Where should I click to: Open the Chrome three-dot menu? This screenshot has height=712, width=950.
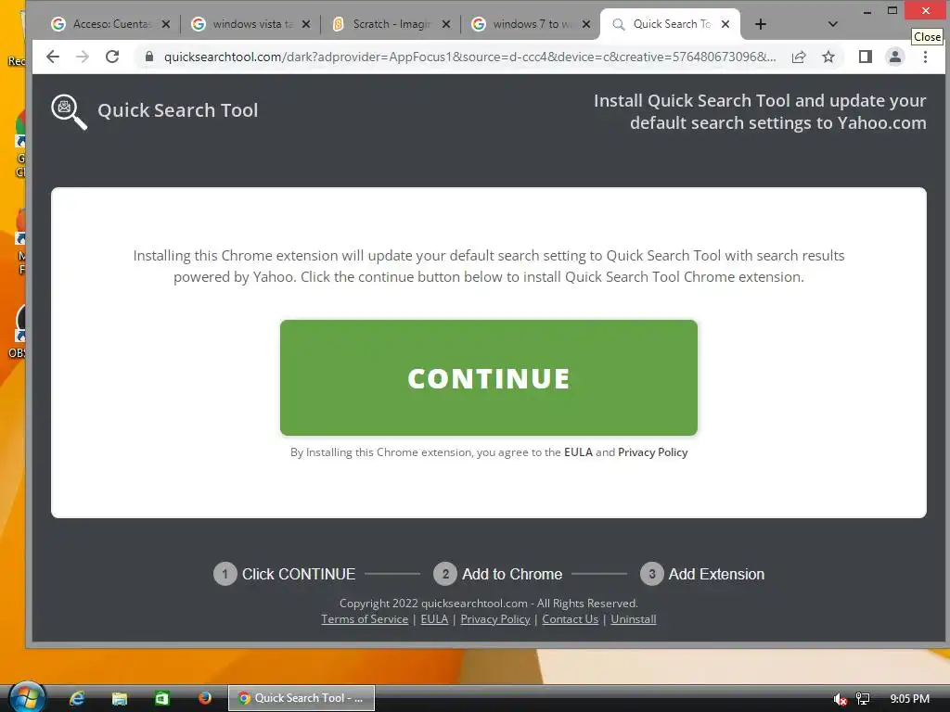click(925, 57)
